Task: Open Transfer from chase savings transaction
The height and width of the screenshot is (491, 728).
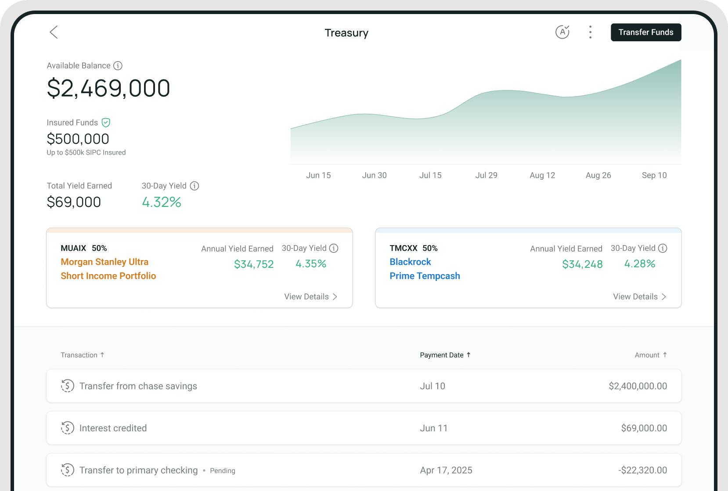Action: coord(364,386)
